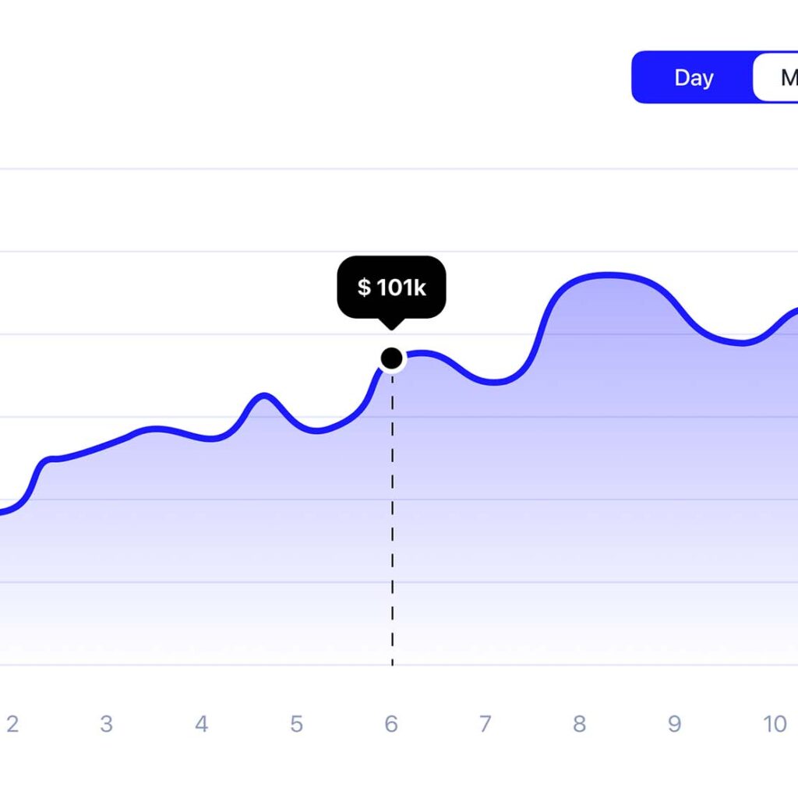Click the black data point marker on the line
The height and width of the screenshot is (798, 798).
[392, 358]
